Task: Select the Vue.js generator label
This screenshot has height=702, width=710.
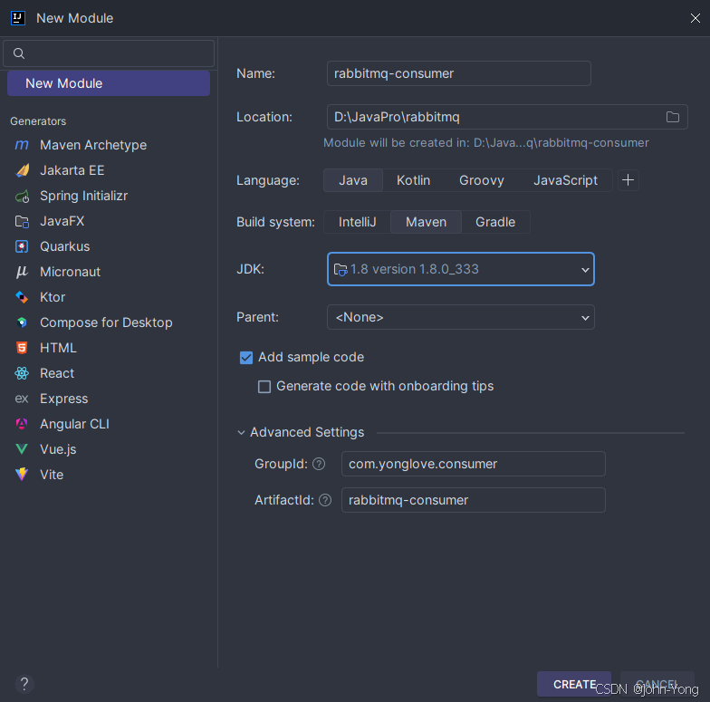Action: click(x=58, y=449)
